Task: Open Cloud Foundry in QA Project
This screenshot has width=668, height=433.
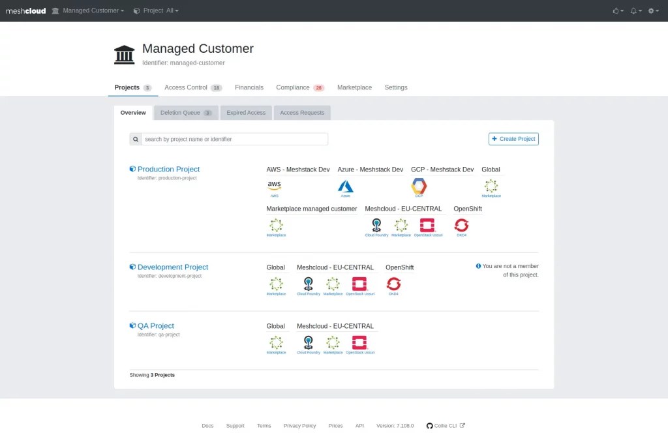Action: (309, 345)
